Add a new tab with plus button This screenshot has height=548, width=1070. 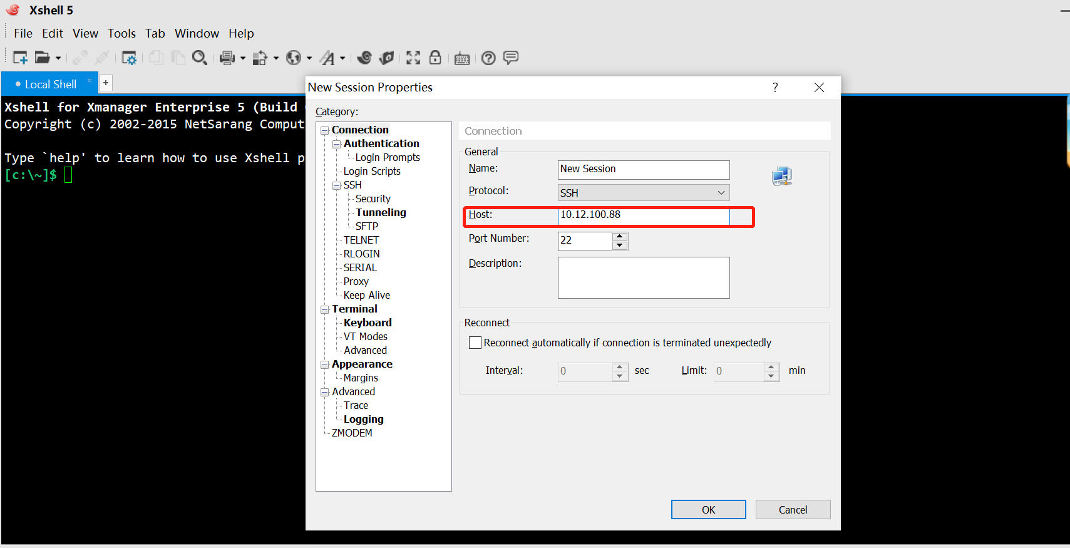coord(106,83)
